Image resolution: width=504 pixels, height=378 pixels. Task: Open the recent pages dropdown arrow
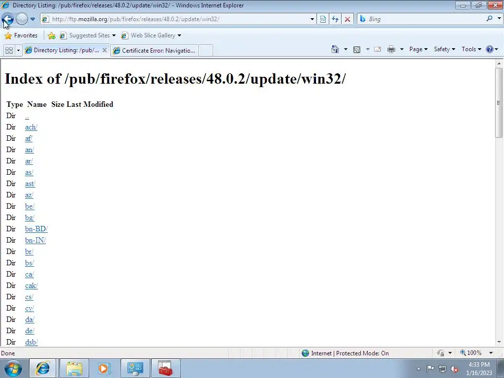32,19
